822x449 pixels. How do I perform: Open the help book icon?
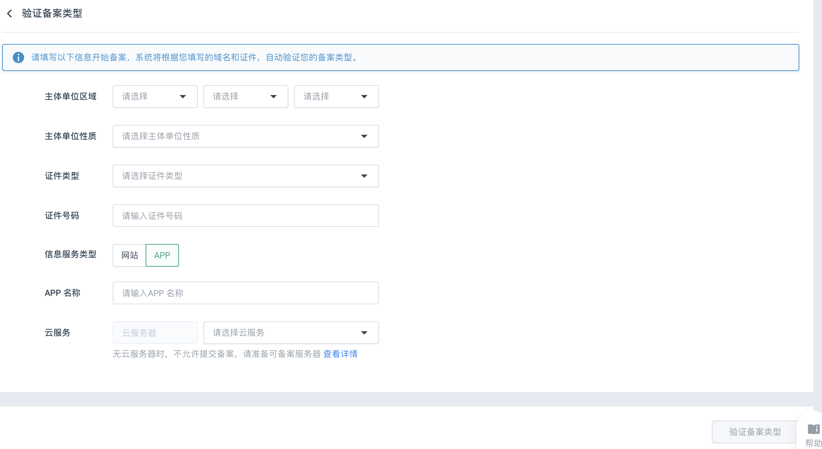pyautogui.click(x=813, y=429)
